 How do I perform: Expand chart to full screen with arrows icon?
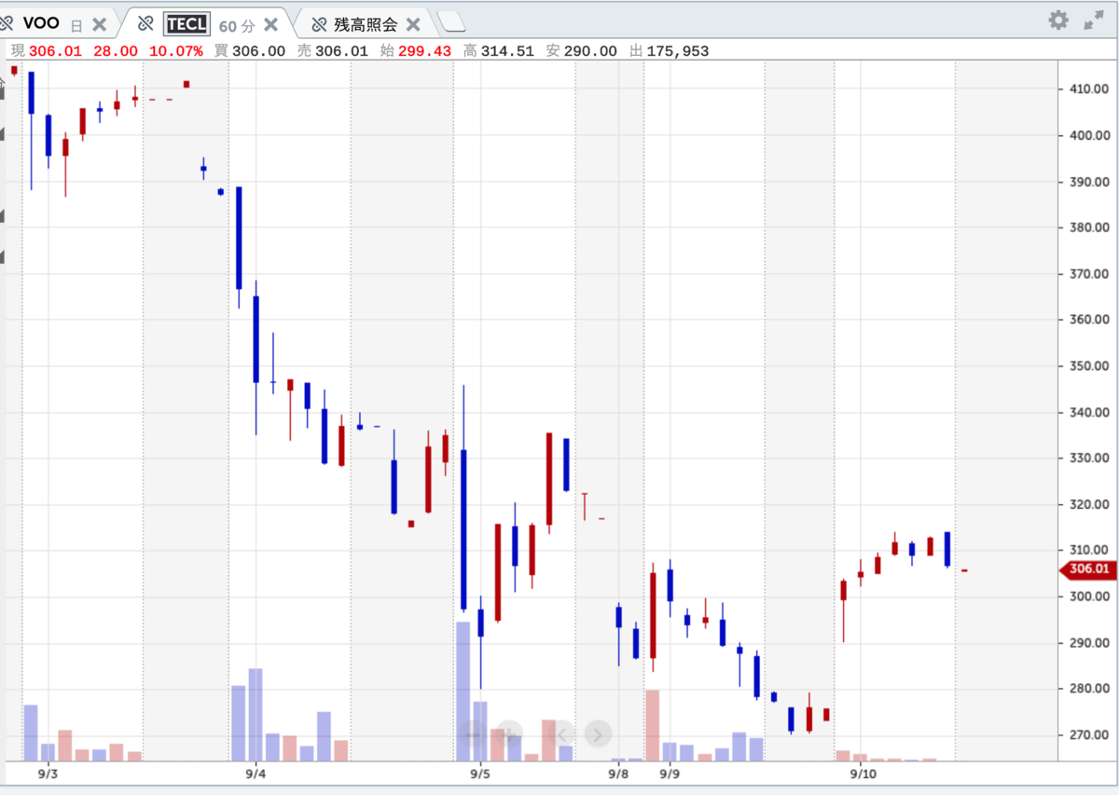(1093, 21)
